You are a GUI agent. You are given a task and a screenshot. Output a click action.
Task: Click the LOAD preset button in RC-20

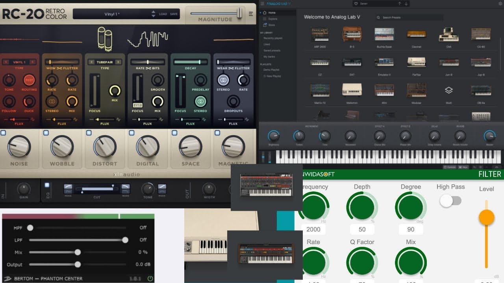[x=163, y=14]
